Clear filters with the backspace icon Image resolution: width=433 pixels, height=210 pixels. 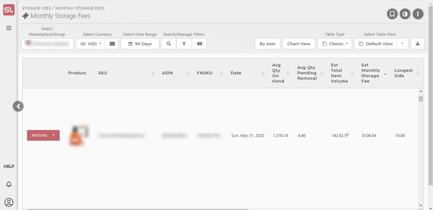tap(199, 44)
